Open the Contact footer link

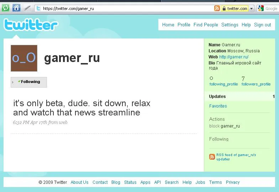(100, 182)
